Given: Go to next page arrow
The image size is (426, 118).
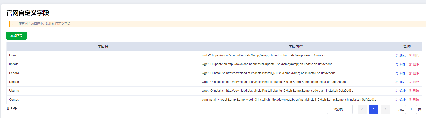Looking at the screenshot, I should [386, 109].
